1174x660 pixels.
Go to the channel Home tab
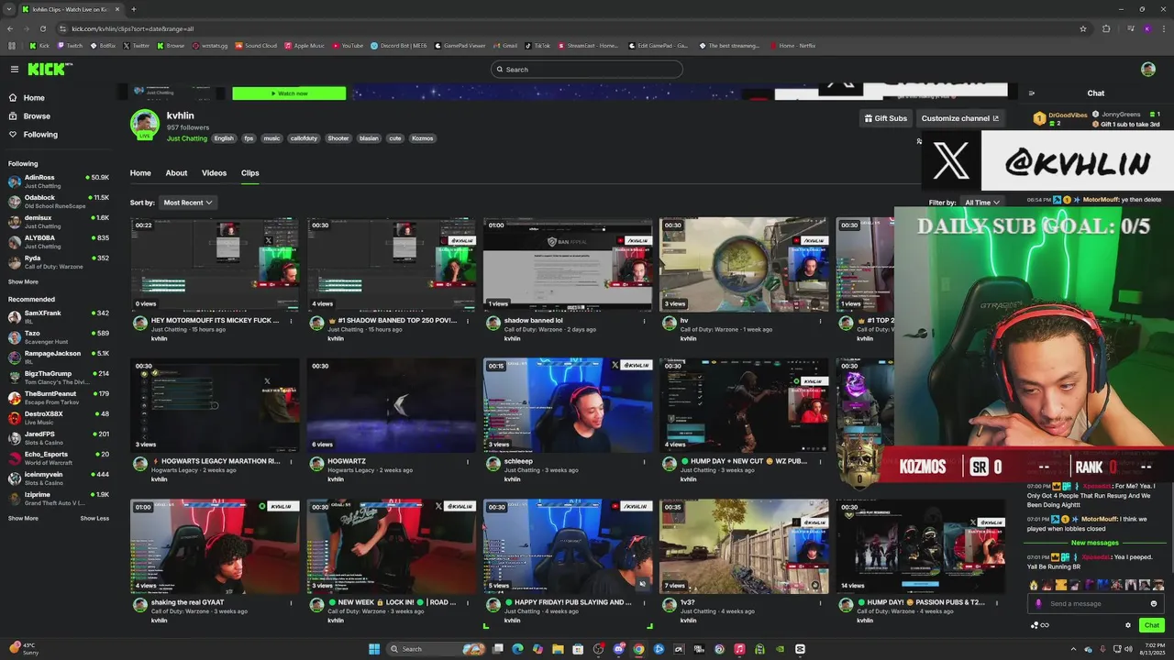[140, 173]
